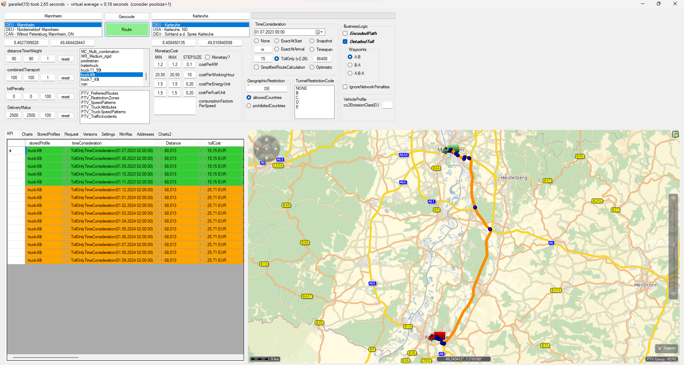
Task: Pan the map right with the navigation arrow
Action: click(276, 149)
